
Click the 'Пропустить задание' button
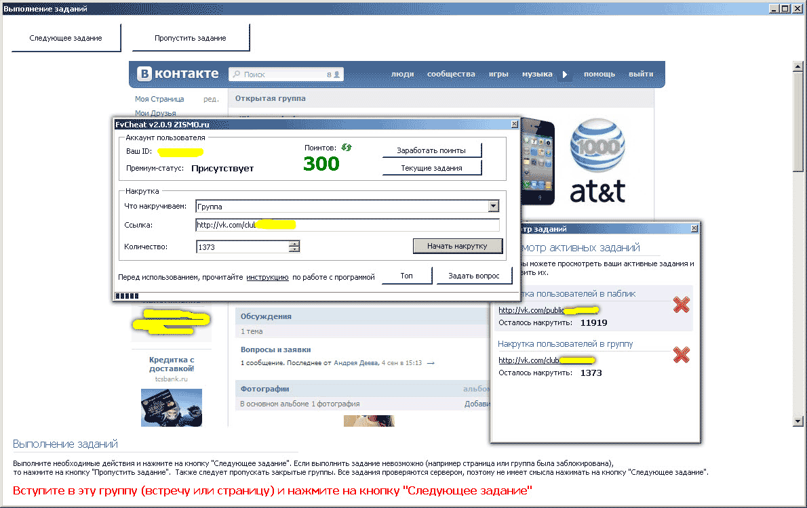pyautogui.click(x=191, y=38)
